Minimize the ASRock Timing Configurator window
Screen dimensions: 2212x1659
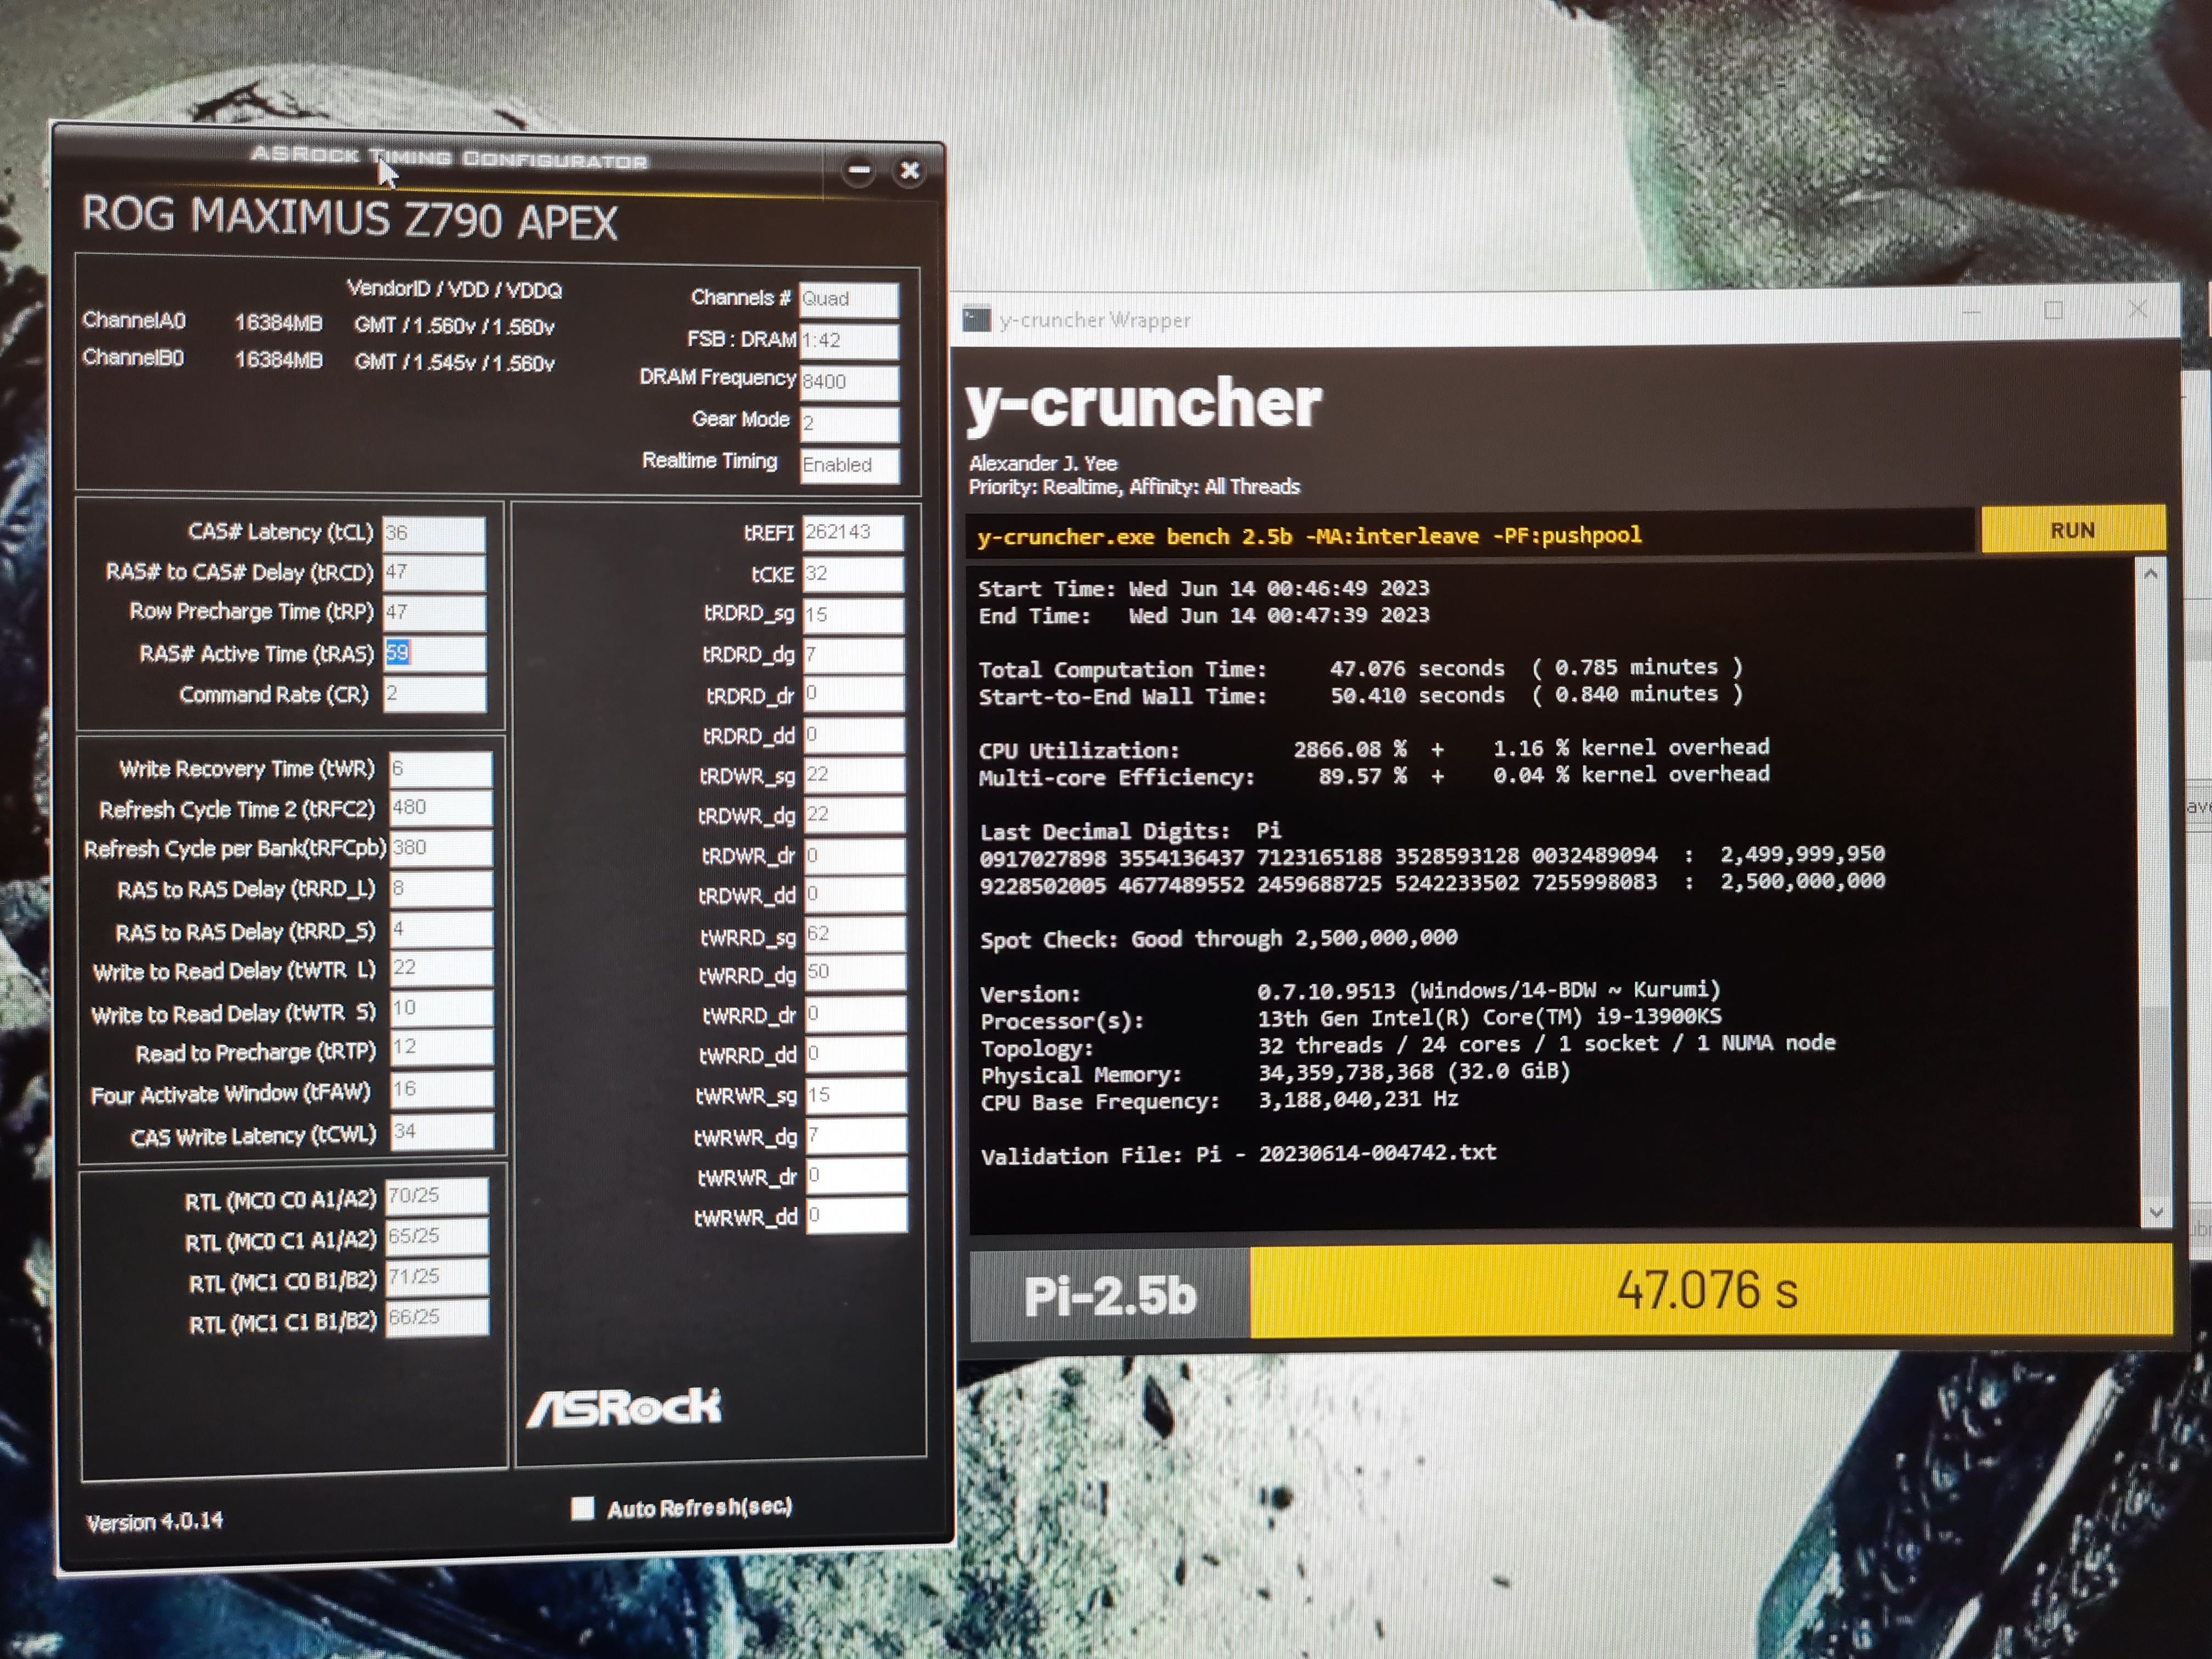(858, 170)
